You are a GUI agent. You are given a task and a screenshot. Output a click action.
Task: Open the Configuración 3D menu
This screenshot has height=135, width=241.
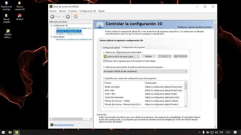[x=88, y=11]
